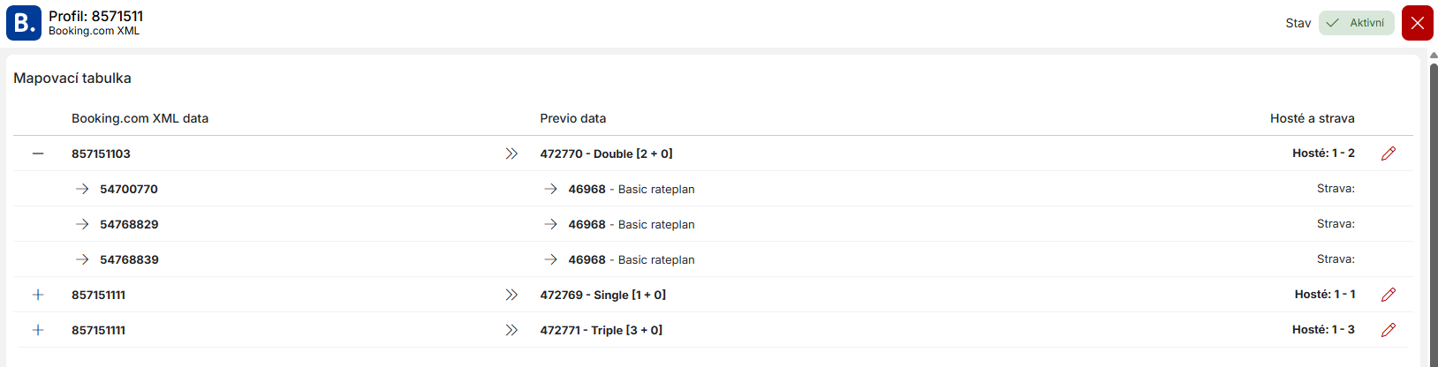The height and width of the screenshot is (367, 1438).
Task: Expand the row mapped to Triple room
Action: click(x=38, y=330)
